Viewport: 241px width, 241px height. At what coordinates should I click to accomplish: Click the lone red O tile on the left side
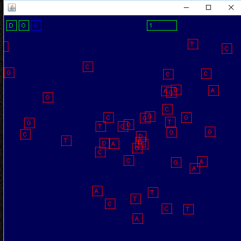[x=48, y=98]
